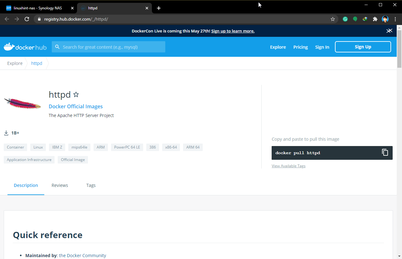Image resolution: width=402 pixels, height=259 pixels.
Task: Click the Sign up to learn more link
Action: pos(233,31)
